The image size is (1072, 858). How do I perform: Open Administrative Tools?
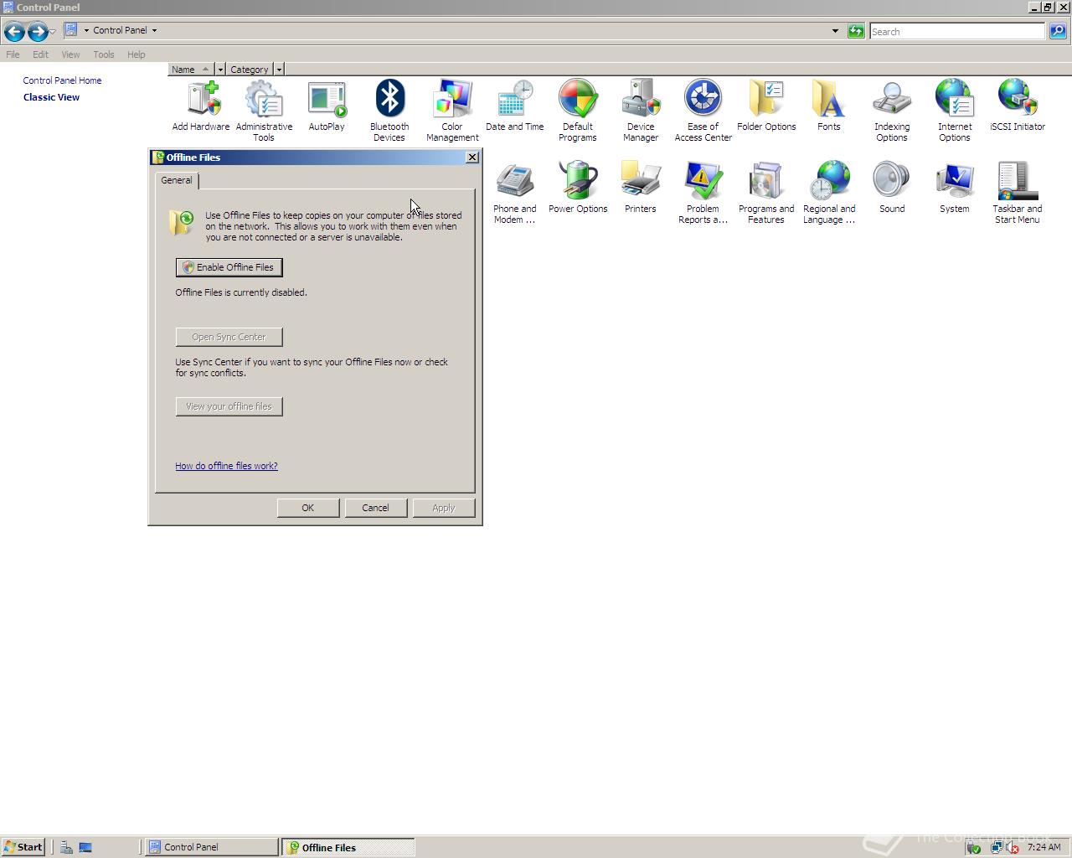[264, 111]
